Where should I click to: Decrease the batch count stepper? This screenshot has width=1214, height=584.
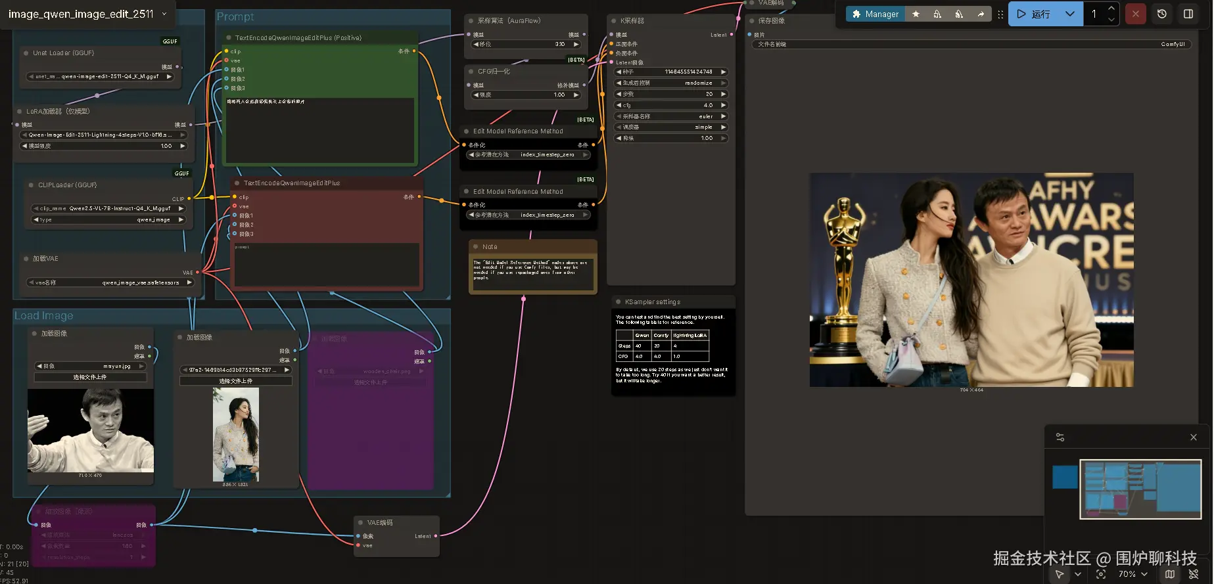[1111, 20]
